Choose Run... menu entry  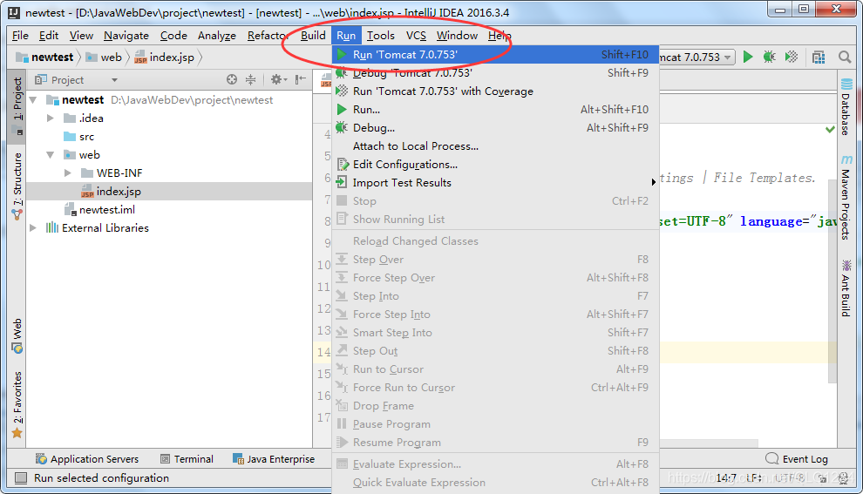click(495, 110)
